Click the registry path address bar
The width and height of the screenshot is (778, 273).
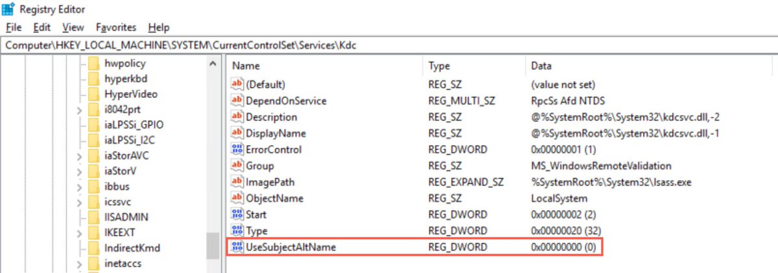click(x=389, y=45)
